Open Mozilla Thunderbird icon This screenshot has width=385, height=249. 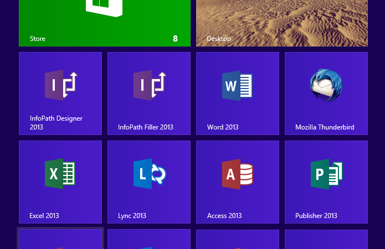point(326,85)
